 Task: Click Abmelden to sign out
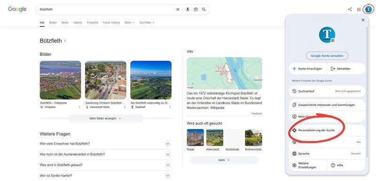[346, 68]
